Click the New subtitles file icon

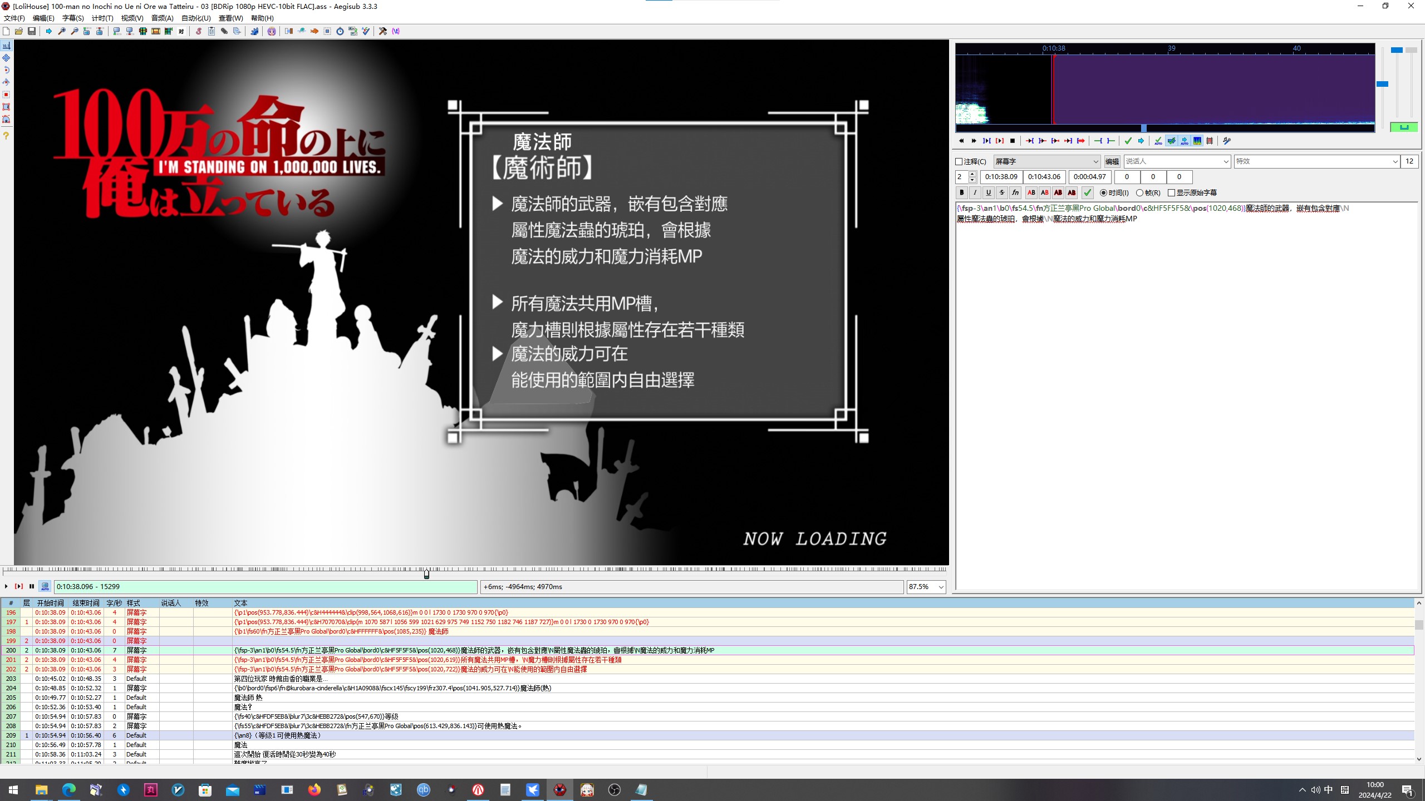coord(6,31)
